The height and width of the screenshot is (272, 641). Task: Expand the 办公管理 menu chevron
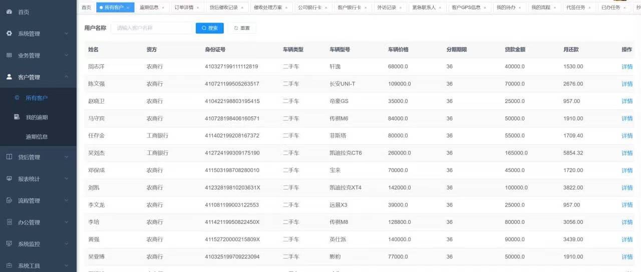pos(66,222)
